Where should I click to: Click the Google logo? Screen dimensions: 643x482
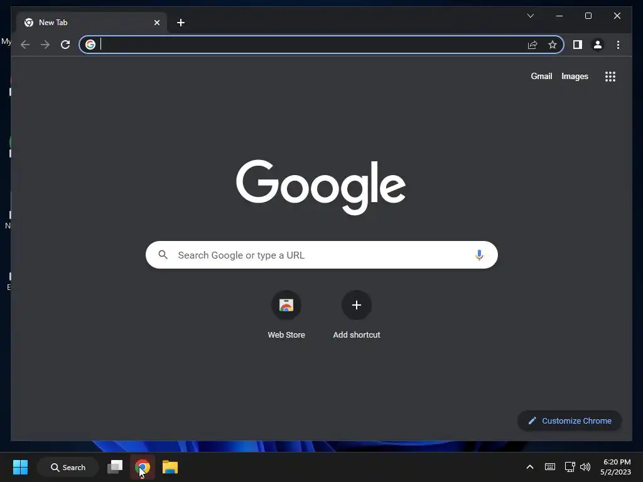pos(321,187)
